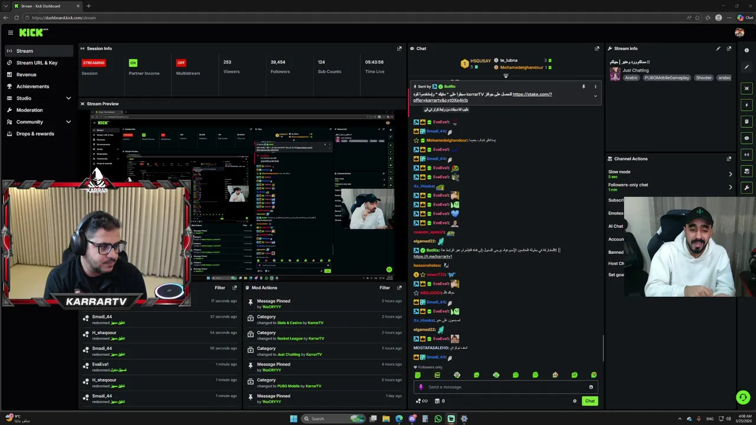Viewport: 756px width, 425px height.
Task: Open emoji picker in message box
Action: click(x=591, y=387)
